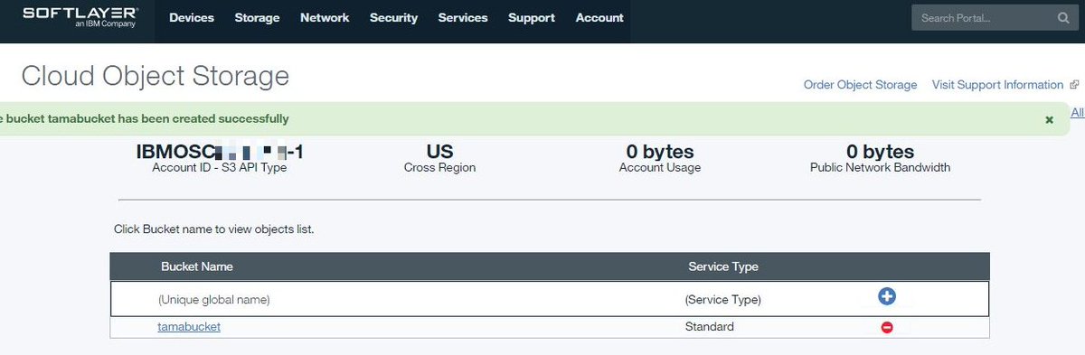Click external link icon beside Support Information
Viewport: 1085px width, 355px height.
tap(1074, 85)
